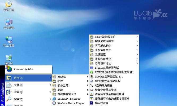Select 搜索(C) in Start menu

point(28,99)
